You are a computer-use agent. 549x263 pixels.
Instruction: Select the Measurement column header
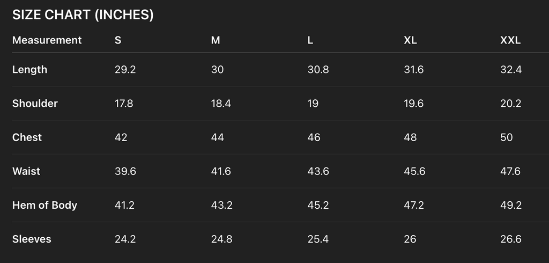[47, 40]
